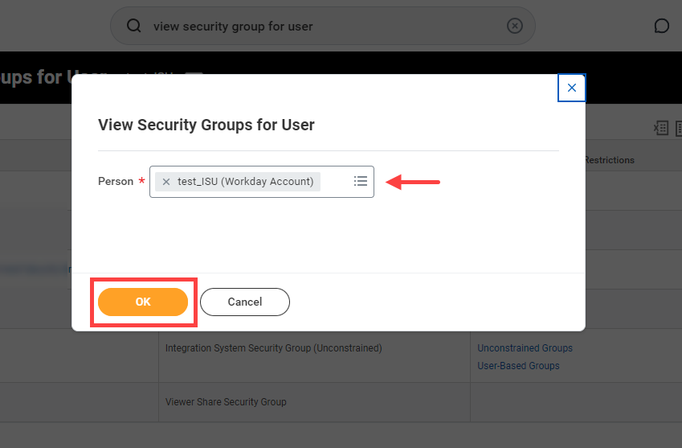Click the Integration System Security Group cell

[273, 348]
